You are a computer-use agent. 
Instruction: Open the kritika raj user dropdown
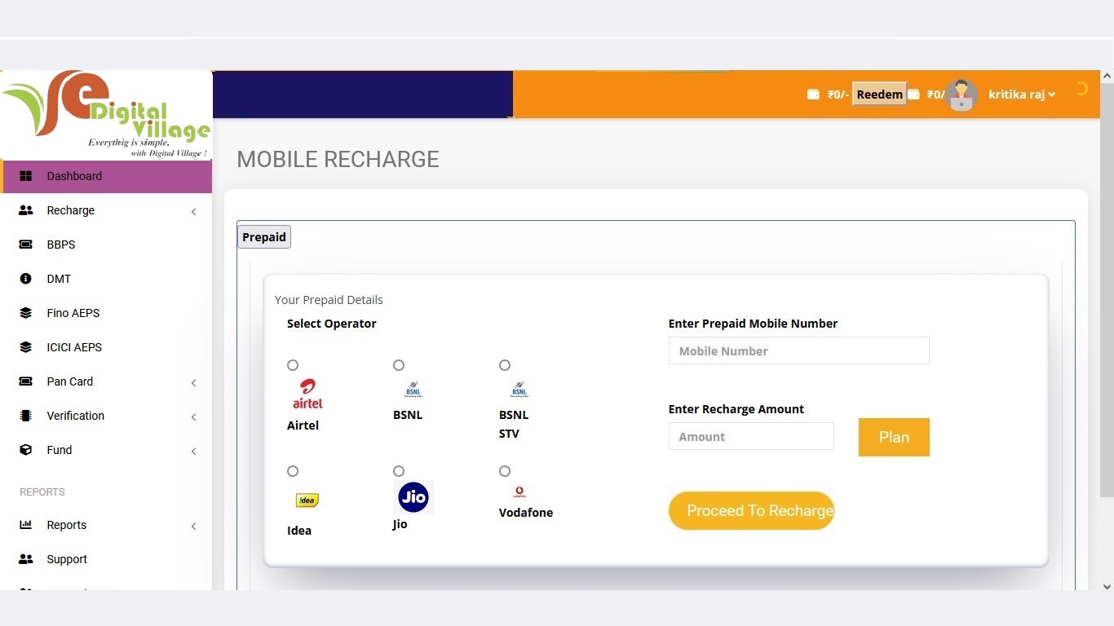pos(1022,95)
